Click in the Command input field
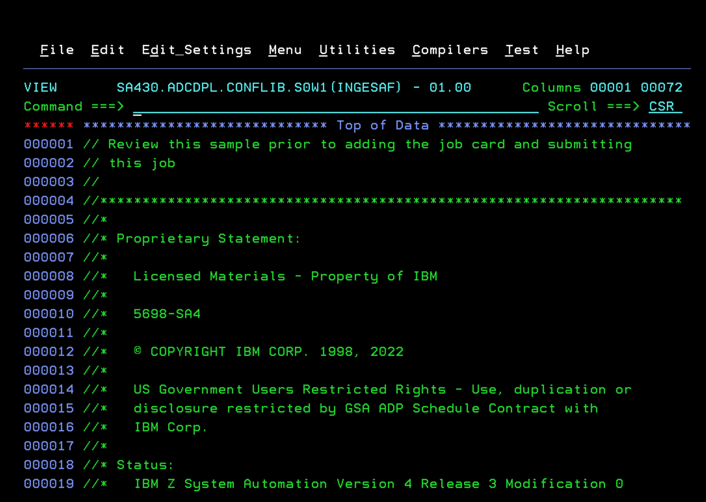The image size is (706, 502). tap(334, 107)
